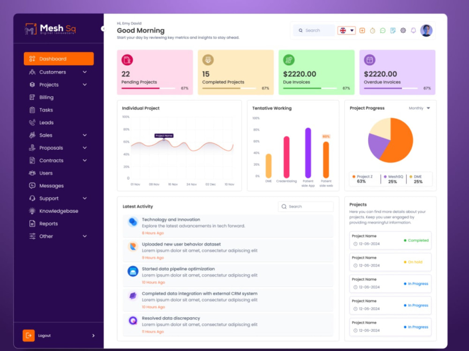
Task: Expand the Other submenu chevron
Action: (84, 236)
